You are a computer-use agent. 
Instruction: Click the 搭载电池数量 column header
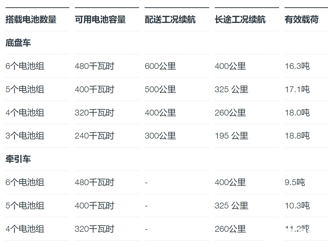31,19
